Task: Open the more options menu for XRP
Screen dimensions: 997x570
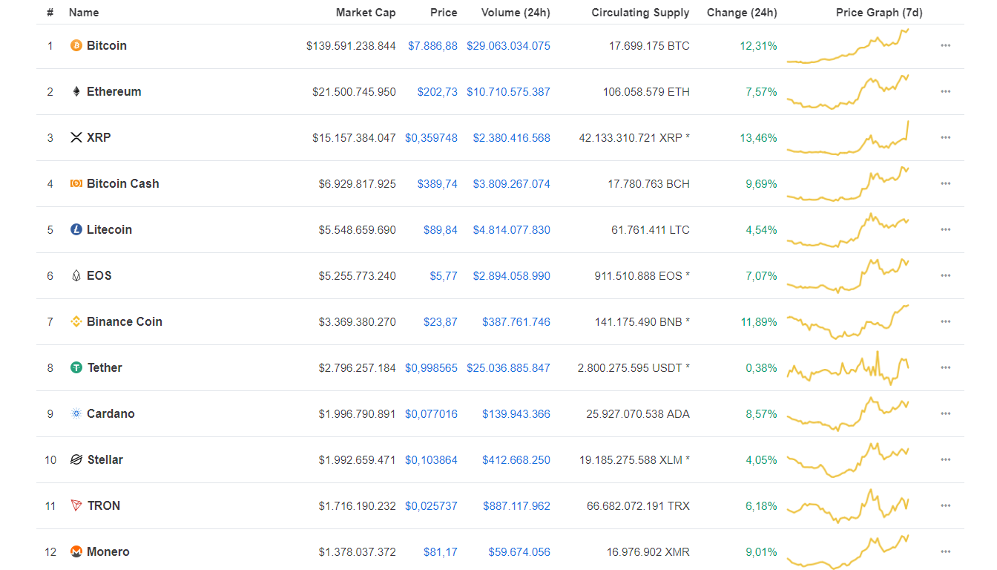Action: 945,138
